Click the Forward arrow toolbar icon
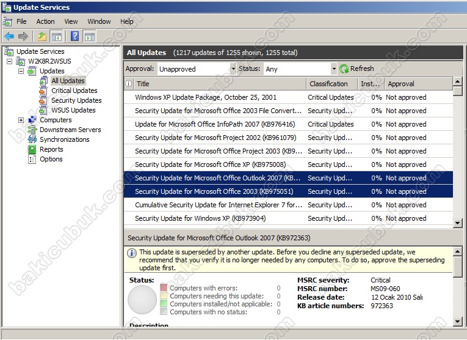Viewport: 467px width, 340px height. click(x=23, y=37)
